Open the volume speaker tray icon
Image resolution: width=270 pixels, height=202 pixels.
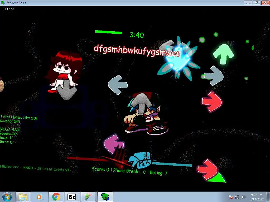tap(243, 197)
